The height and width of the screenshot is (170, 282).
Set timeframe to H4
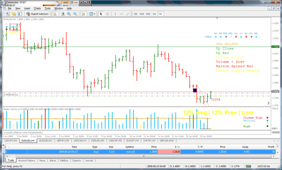click(x=160, y=14)
